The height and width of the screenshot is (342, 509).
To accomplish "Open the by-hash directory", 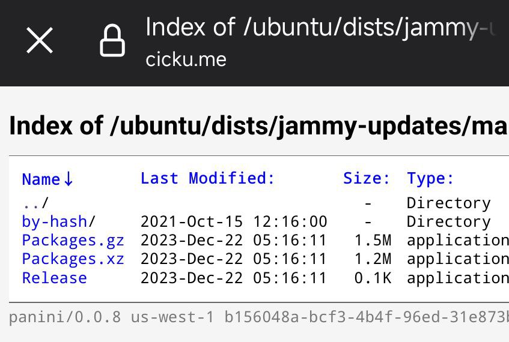I will click(55, 221).
